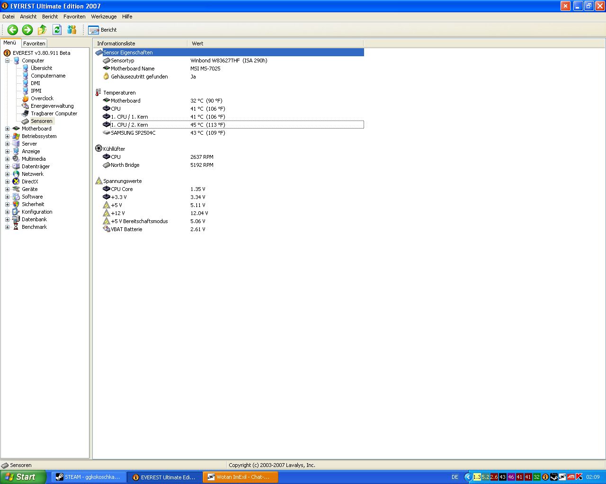This screenshot has height=484, width=606.
Task: Click the Tragbarer Computer laptop icon
Action: click(x=26, y=113)
